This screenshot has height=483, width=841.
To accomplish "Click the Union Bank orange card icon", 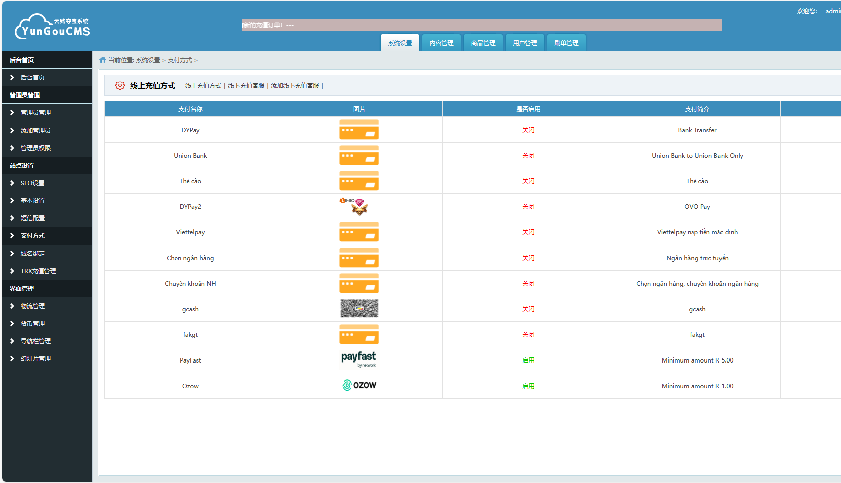I will tap(359, 155).
